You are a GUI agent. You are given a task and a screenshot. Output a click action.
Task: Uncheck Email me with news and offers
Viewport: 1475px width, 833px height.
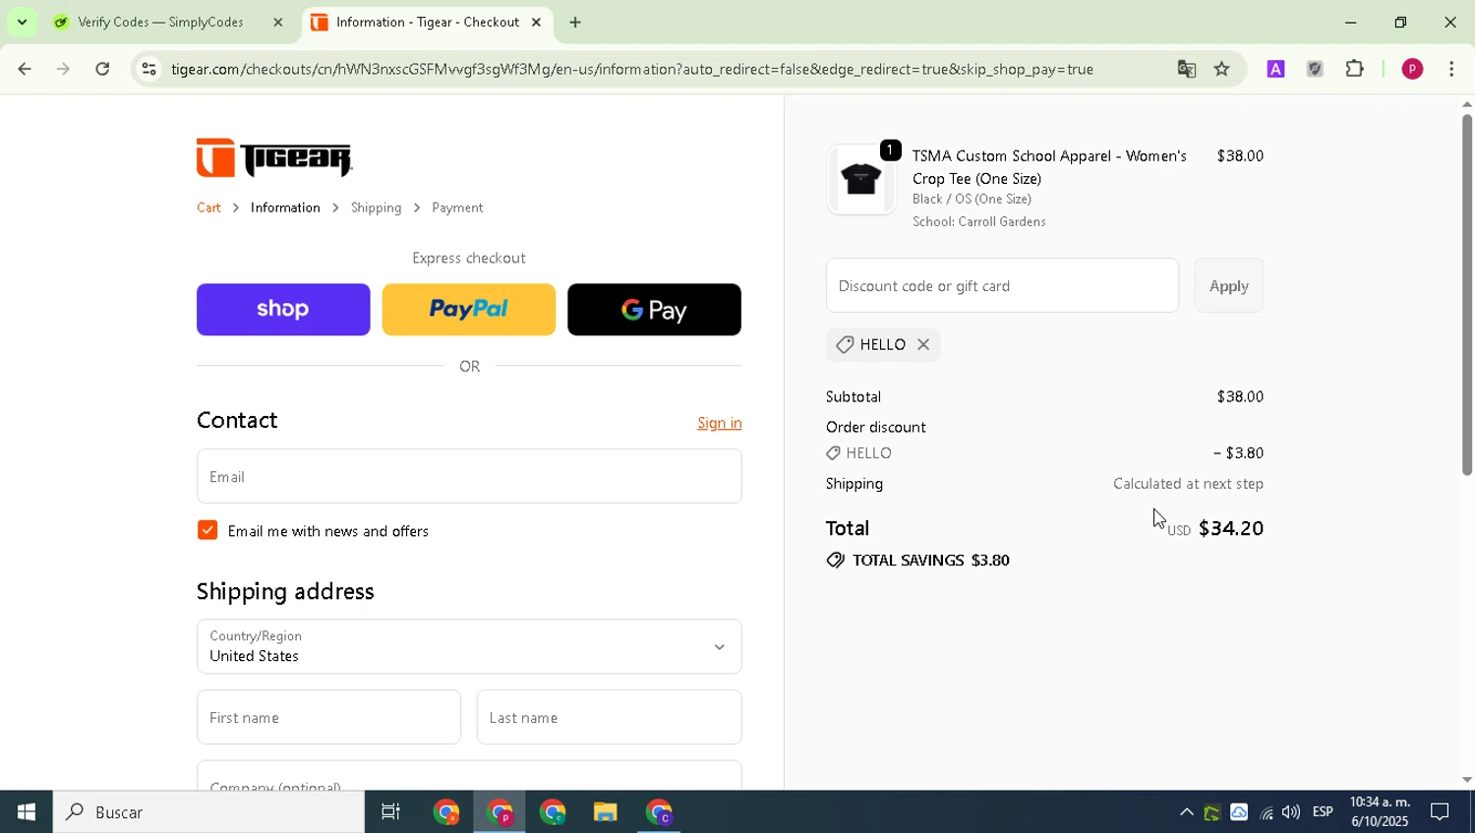(x=207, y=530)
